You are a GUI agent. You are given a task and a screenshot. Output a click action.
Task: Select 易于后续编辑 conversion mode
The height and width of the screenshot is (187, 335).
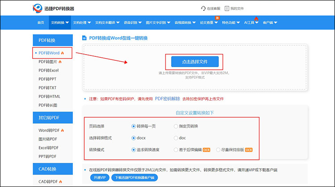click(176, 150)
